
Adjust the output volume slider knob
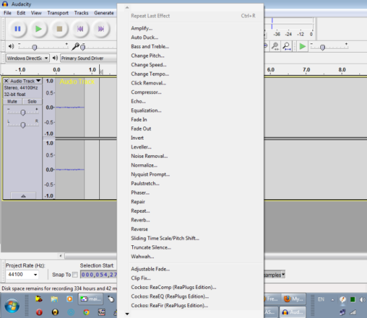pos(34,47)
